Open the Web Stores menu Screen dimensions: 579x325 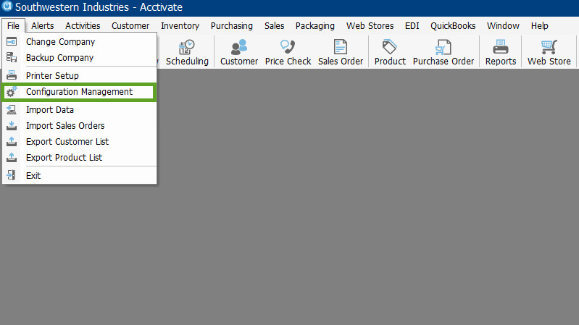coord(370,26)
